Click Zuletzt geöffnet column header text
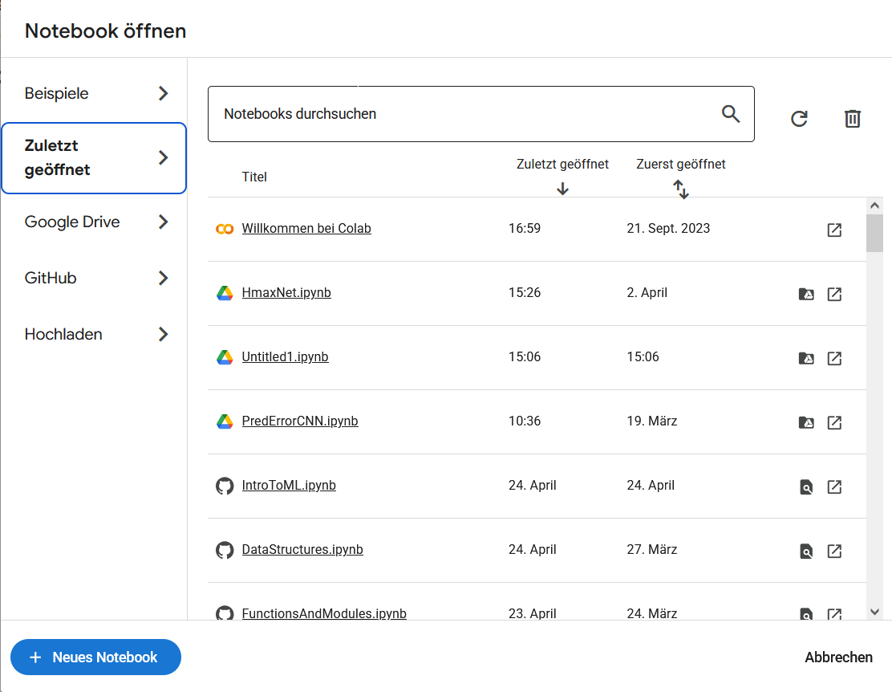 562,164
